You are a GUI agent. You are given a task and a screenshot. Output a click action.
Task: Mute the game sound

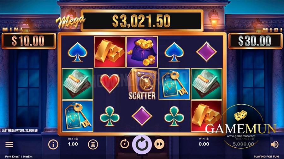coord(275,145)
